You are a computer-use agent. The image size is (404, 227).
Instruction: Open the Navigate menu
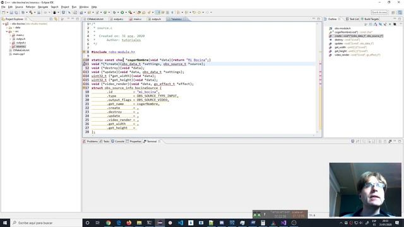pos(43,7)
